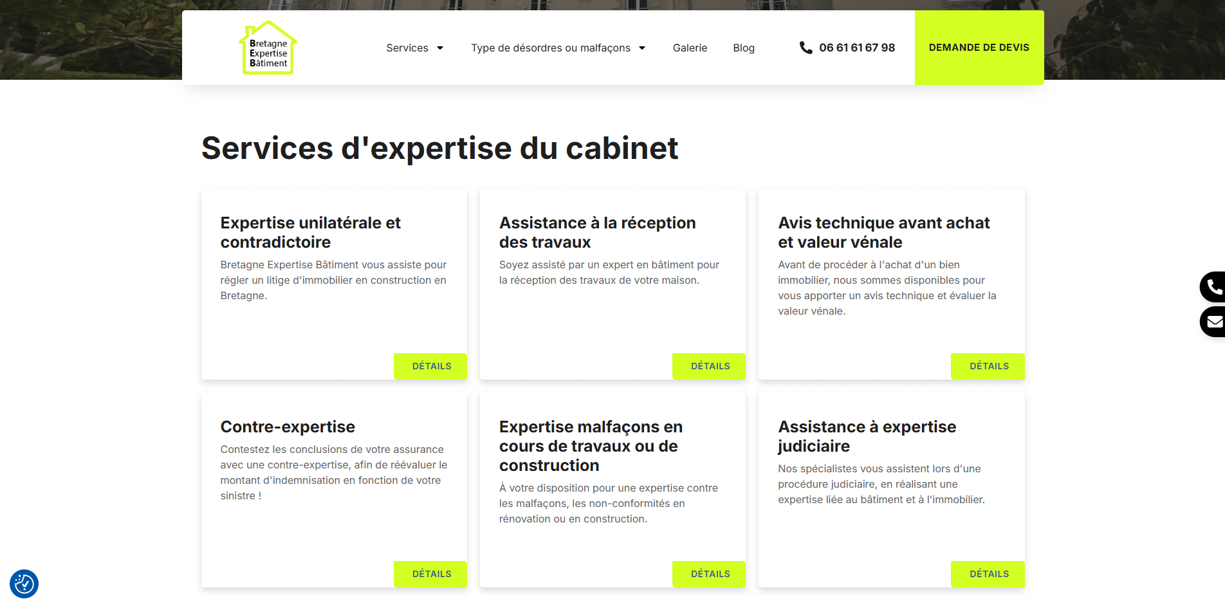This screenshot has height=608, width=1225.
Task: Open details for Expertise unilatérale et contradictoire
Action: click(430, 366)
